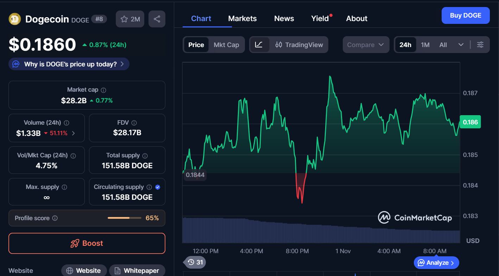Click the Dogecoin logo icon
The height and width of the screenshot is (276, 499).
[15, 19]
